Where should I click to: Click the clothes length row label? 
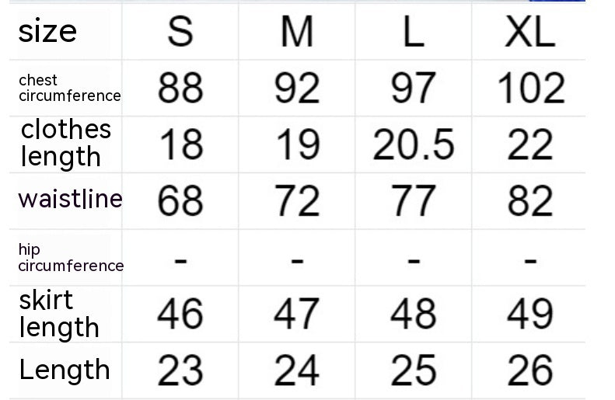pos(65,143)
